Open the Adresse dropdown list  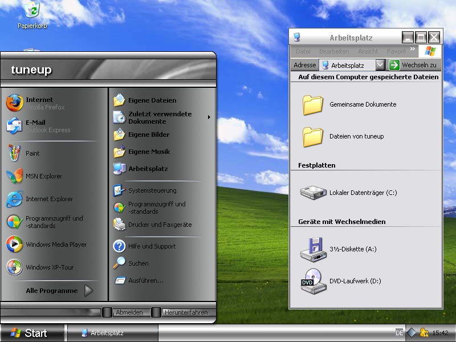pos(381,65)
